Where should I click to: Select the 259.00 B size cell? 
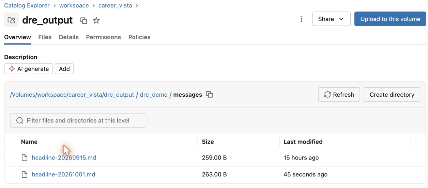point(214,158)
